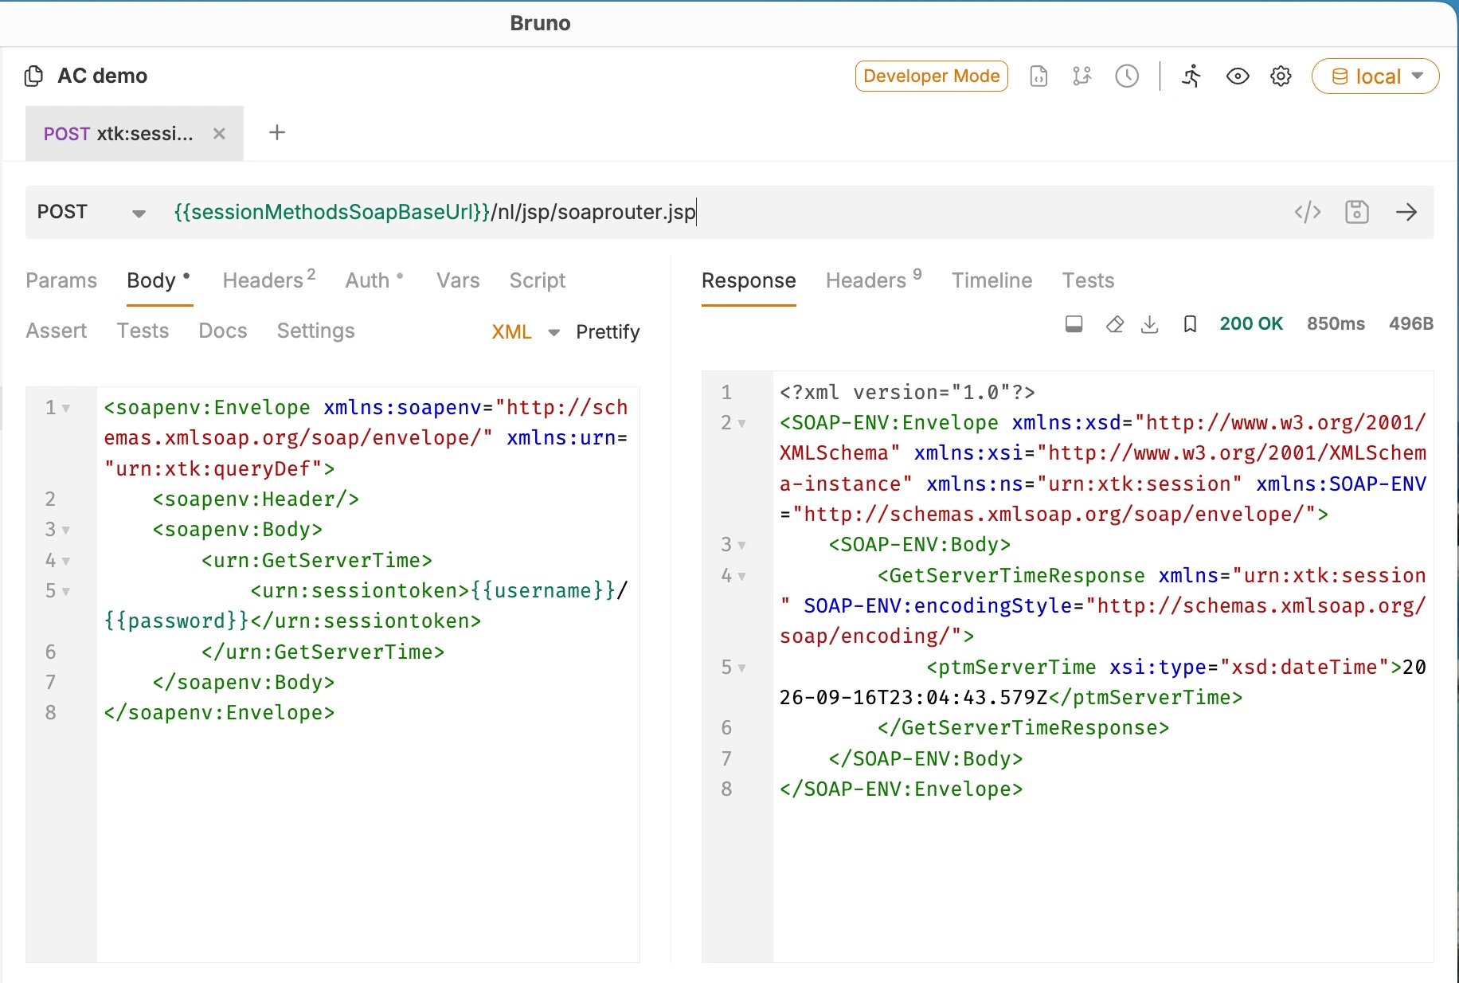Toggle the response layout icon

pyautogui.click(x=1074, y=324)
